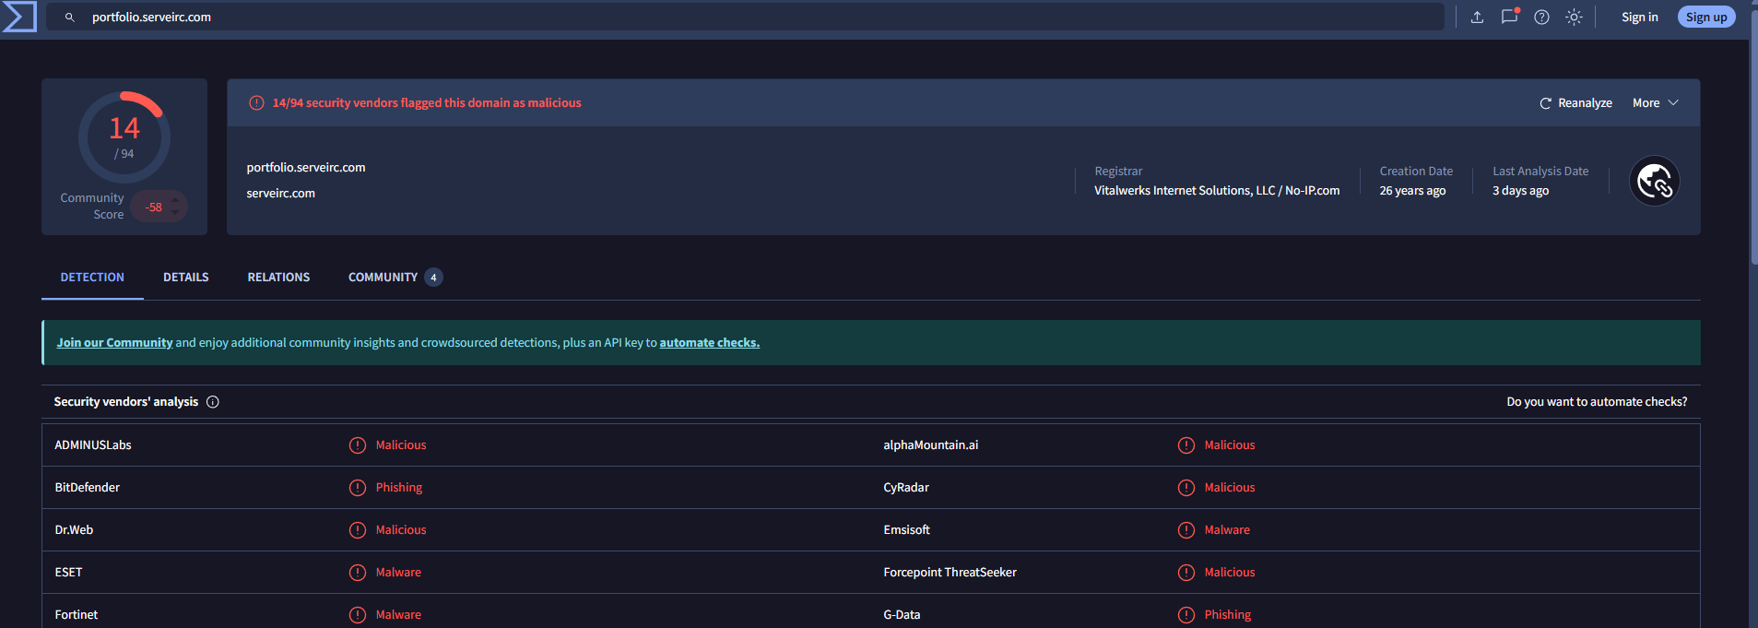
Task: Click the Forcepoint ThreatSeeker vendor name
Action: [950, 572]
